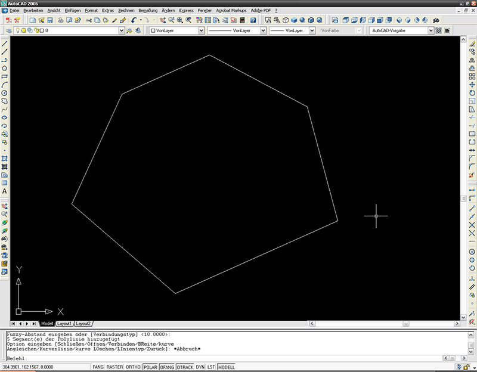
Task: Click the Move tool in the modify toolbar
Action: [472, 85]
